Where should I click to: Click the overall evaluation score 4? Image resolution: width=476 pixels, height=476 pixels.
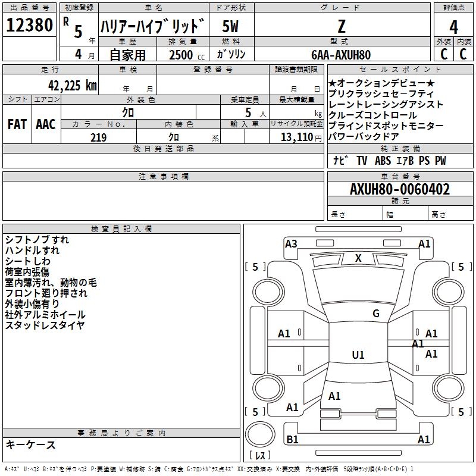pos(453,27)
